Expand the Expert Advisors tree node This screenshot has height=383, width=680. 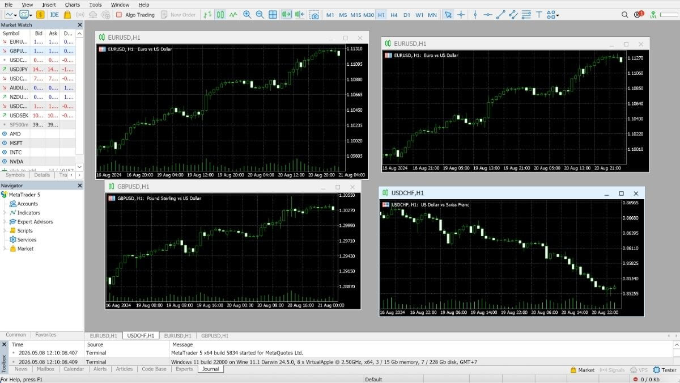(x=5, y=222)
